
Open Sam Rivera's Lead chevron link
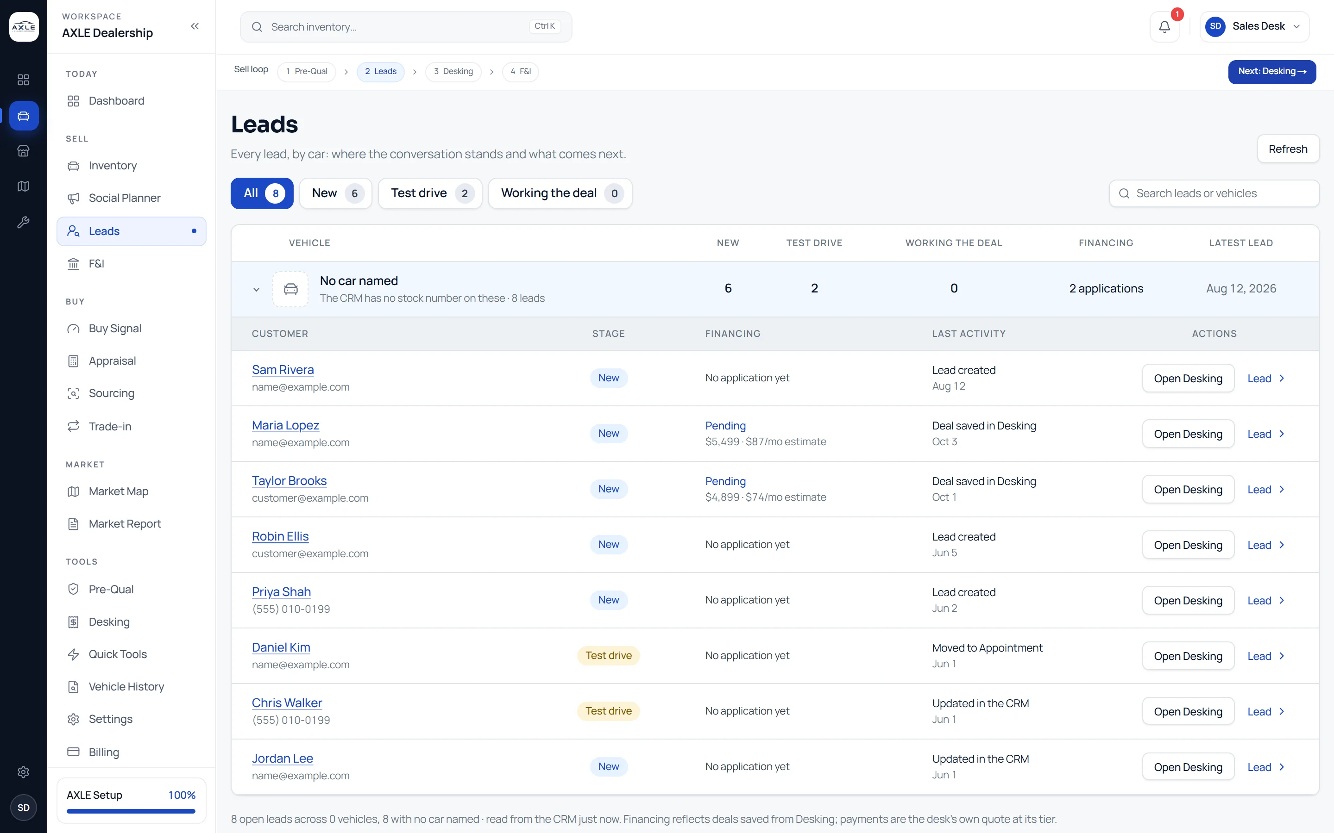tap(1266, 379)
